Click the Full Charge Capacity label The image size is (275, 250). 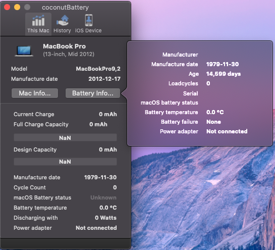pos(41,124)
